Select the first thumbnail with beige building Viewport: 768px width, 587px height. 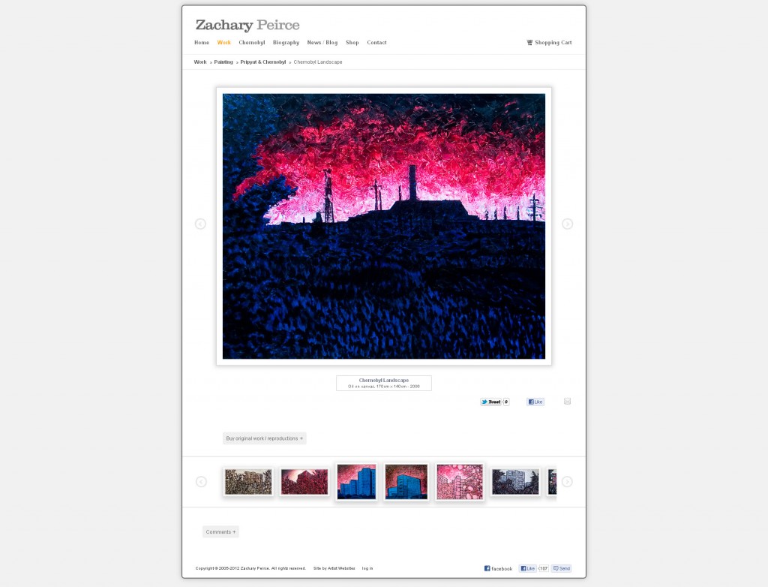click(x=248, y=482)
